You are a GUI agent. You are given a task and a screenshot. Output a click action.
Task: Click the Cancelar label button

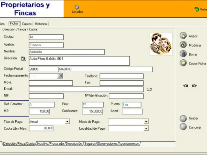click(195, 127)
